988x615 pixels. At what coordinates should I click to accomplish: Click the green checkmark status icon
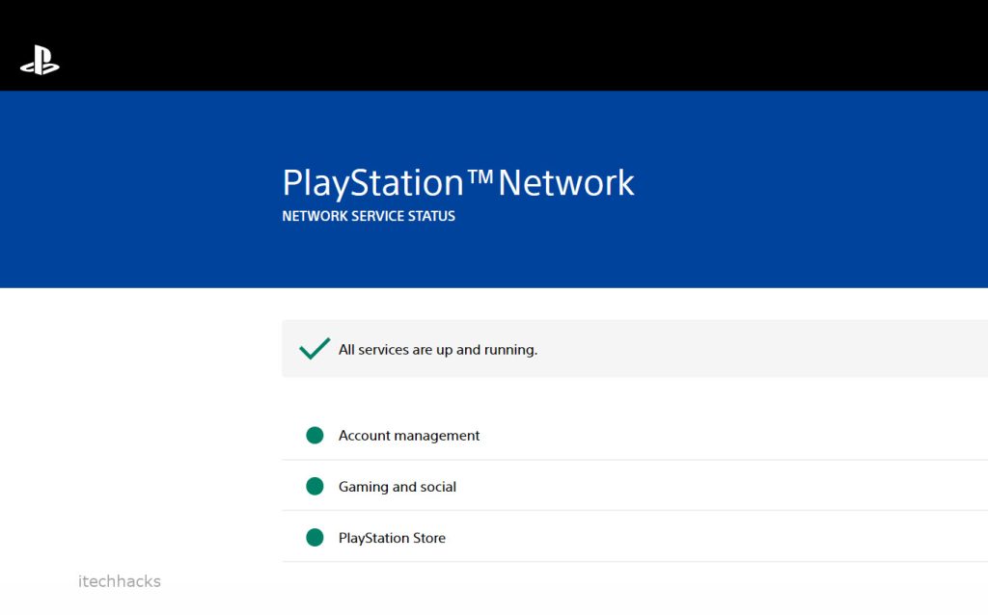[315, 349]
